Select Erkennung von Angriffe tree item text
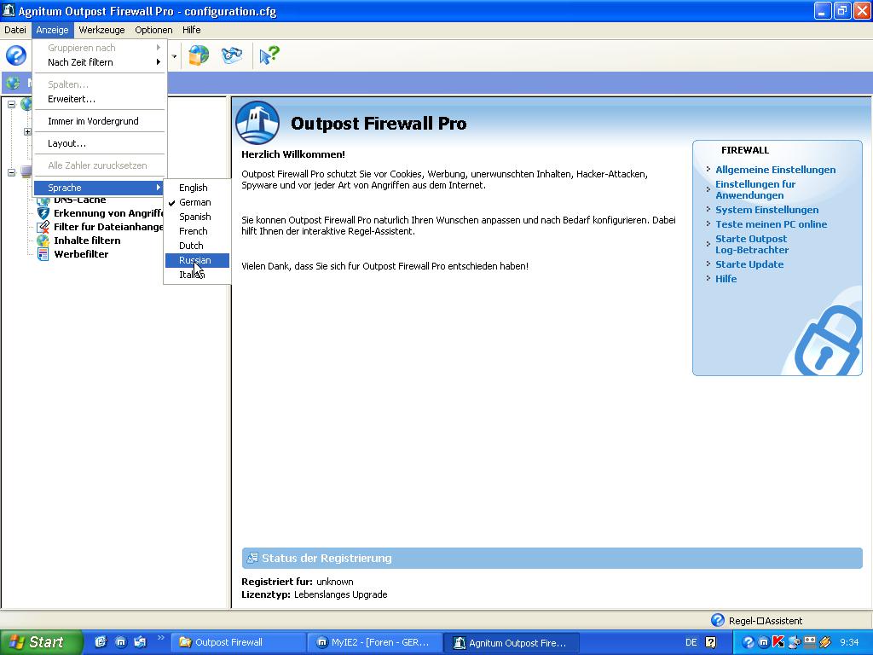 tap(108, 212)
